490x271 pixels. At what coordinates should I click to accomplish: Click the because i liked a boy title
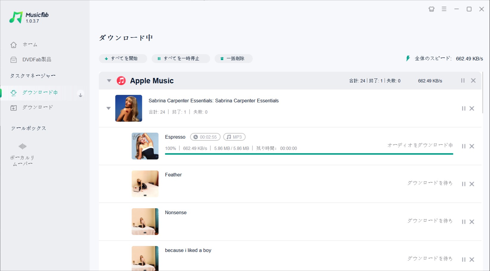coord(188,250)
